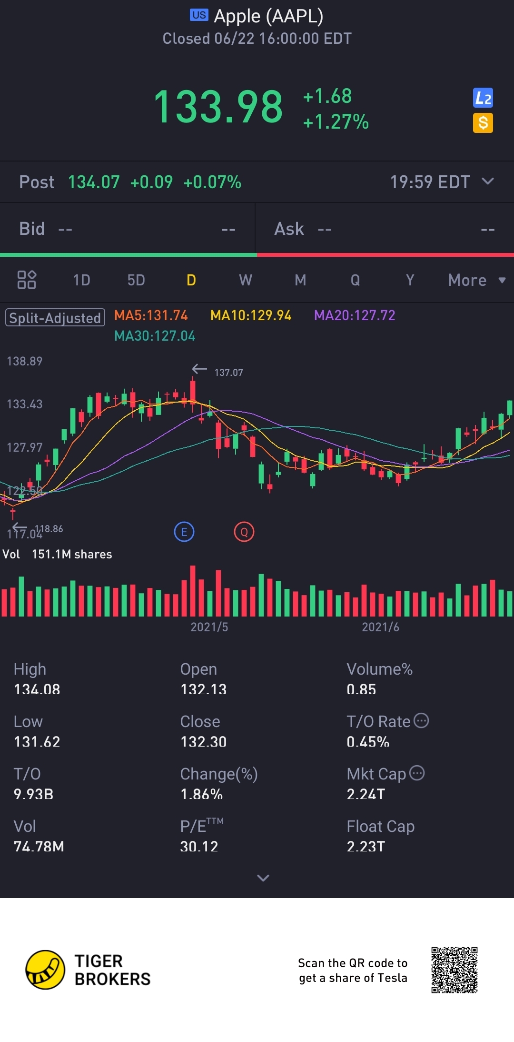This screenshot has width=514, height=1042.
Task: Tap the 118.86 low price marker
Action: point(49,529)
